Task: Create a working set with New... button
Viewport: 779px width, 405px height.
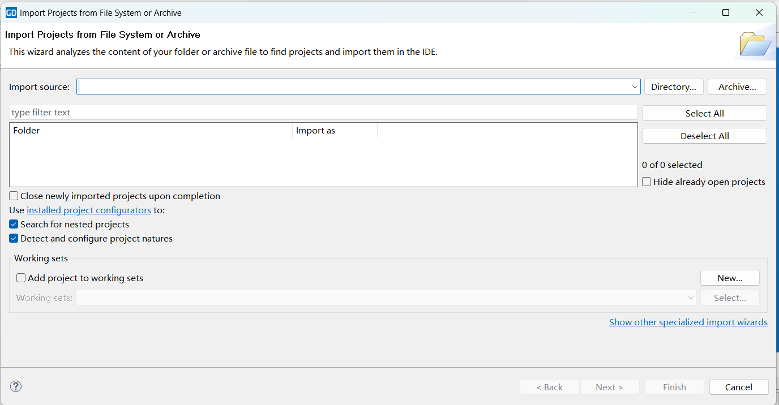Action: (730, 278)
